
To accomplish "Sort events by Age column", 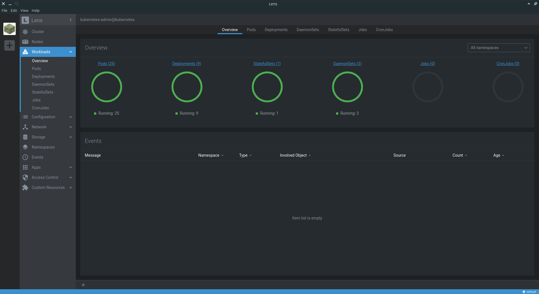I will (499, 155).
